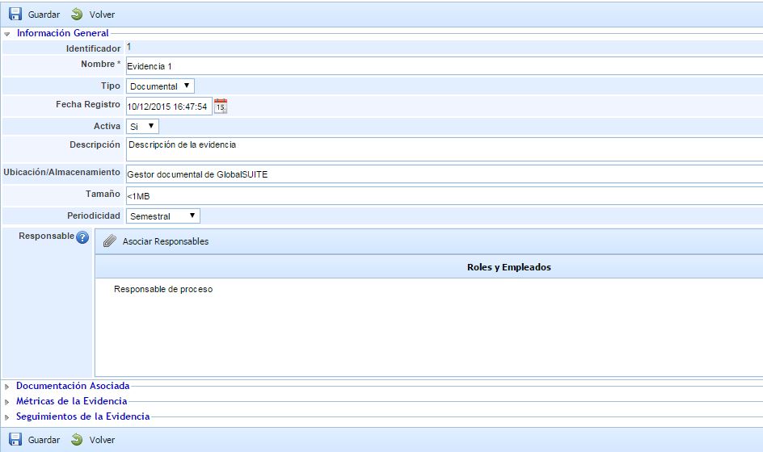
Task: Click the Asociar Responsables link text
Action: point(166,241)
